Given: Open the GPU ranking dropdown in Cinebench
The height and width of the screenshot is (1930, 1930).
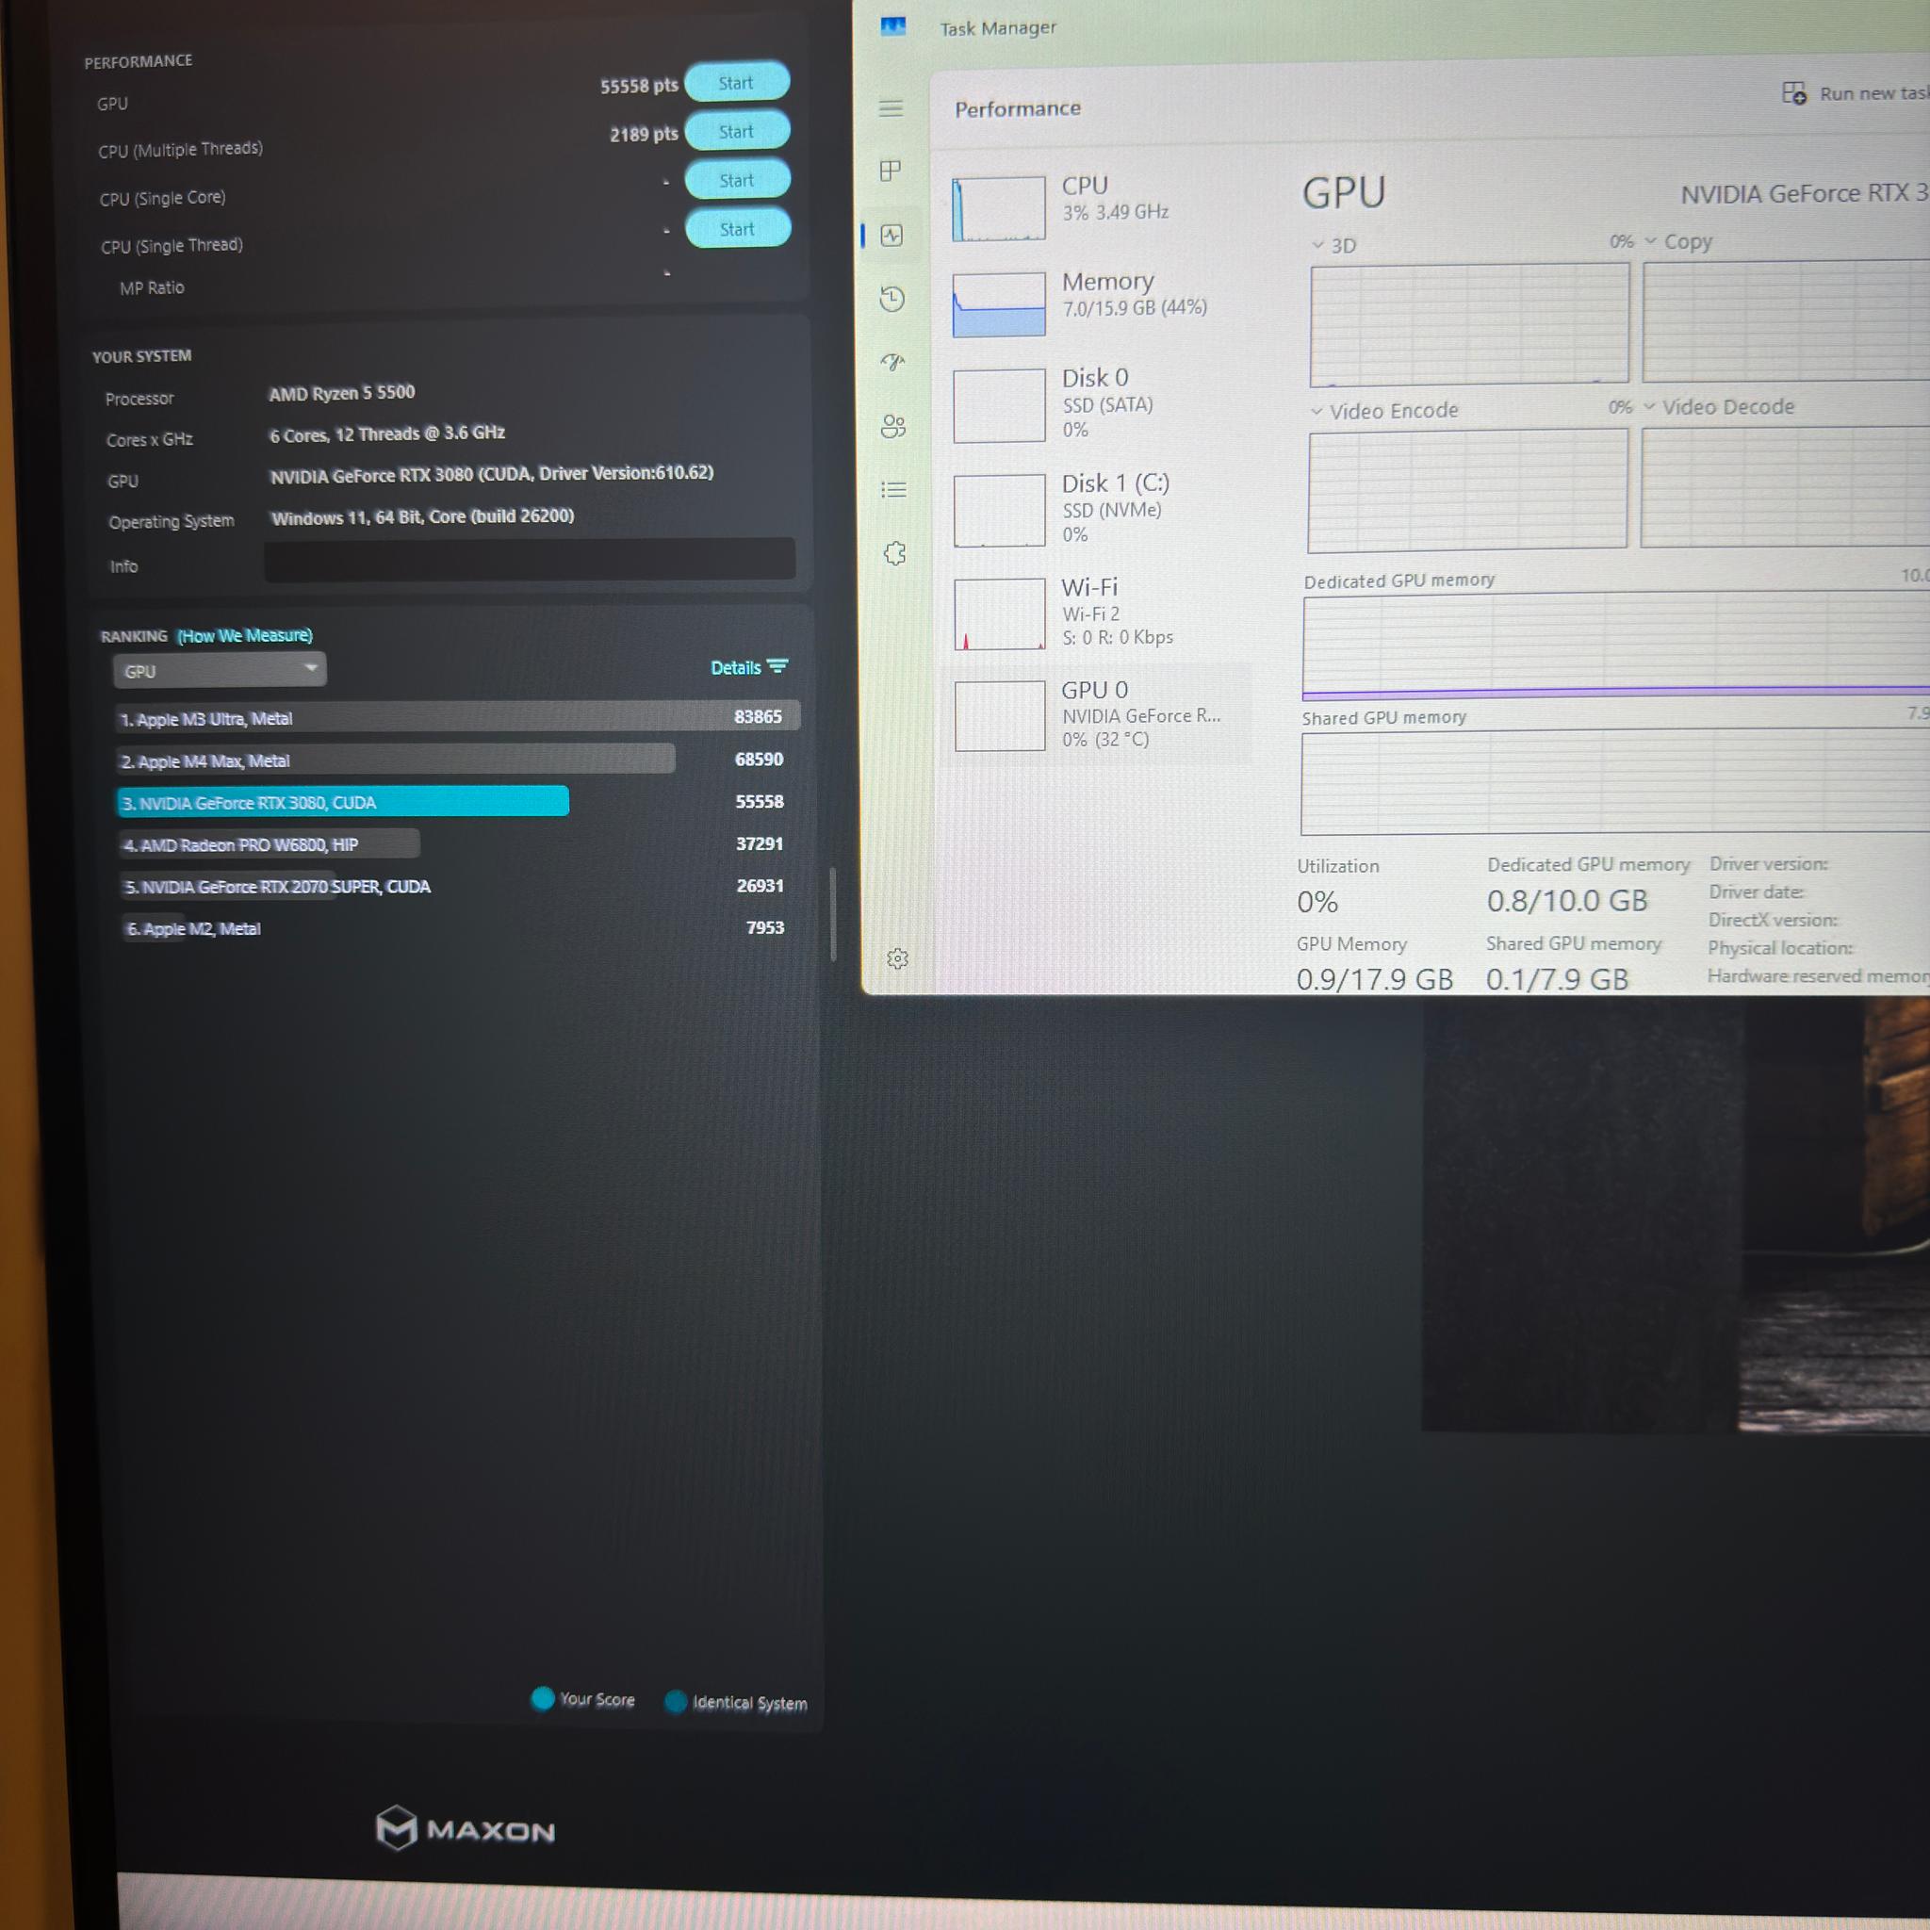Looking at the screenshot, I should click(220, 670).
